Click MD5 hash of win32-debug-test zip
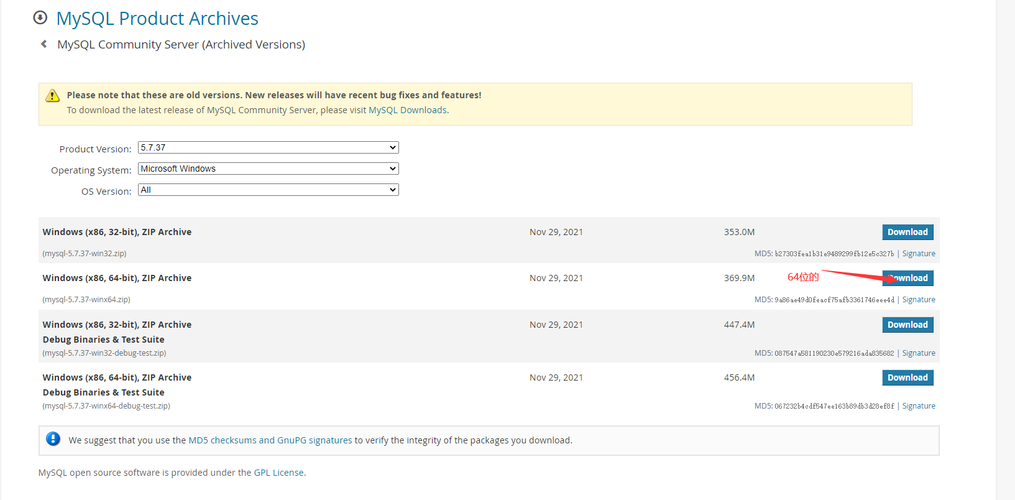Viewport: 1015px width, 500px height. 834,353
